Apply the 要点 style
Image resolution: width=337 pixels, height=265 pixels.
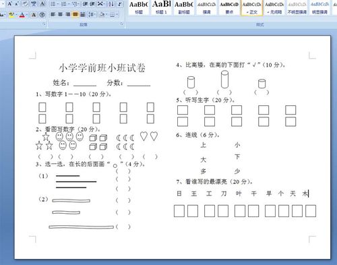[x=229, y=7]
